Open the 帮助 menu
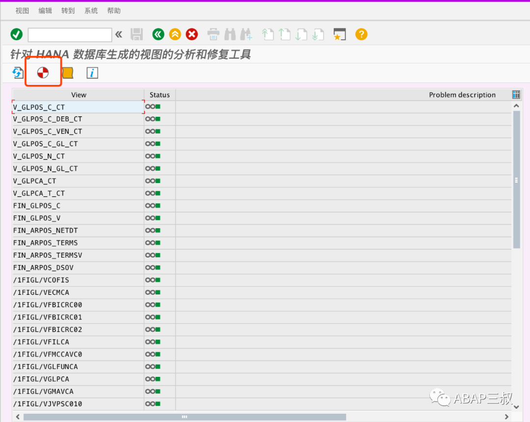530x422 pixels. click(x=114, y=11)
